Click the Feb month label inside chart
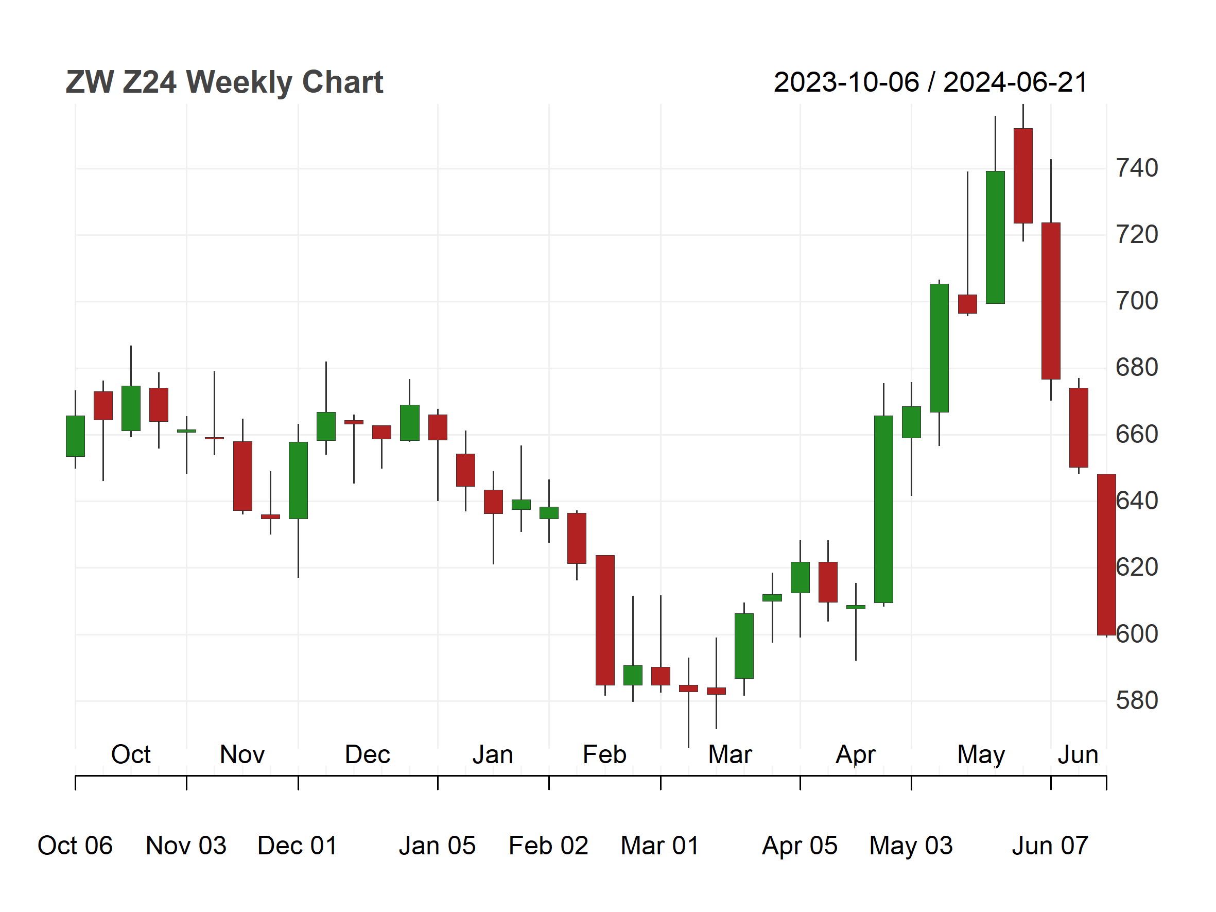 [605, 754]
